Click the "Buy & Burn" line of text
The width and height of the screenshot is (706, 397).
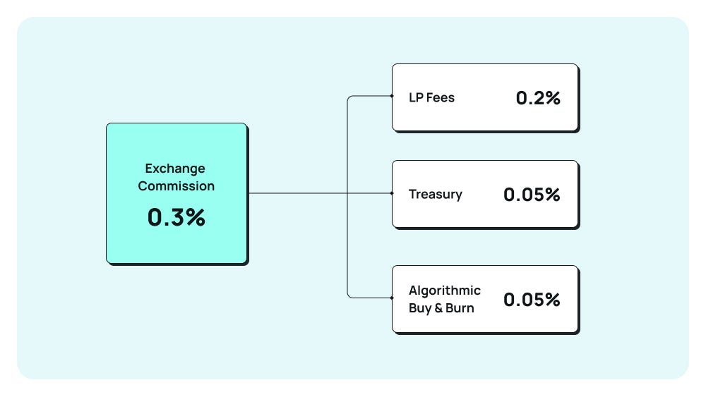(x=441, y=308)
